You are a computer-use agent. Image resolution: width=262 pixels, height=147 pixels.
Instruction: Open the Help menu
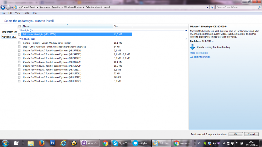click(34, 13)
